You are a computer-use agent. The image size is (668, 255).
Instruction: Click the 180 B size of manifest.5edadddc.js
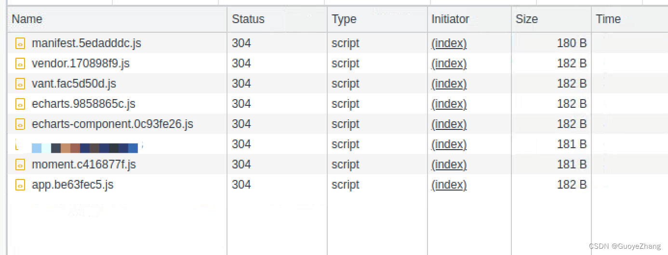click(572, 43)
